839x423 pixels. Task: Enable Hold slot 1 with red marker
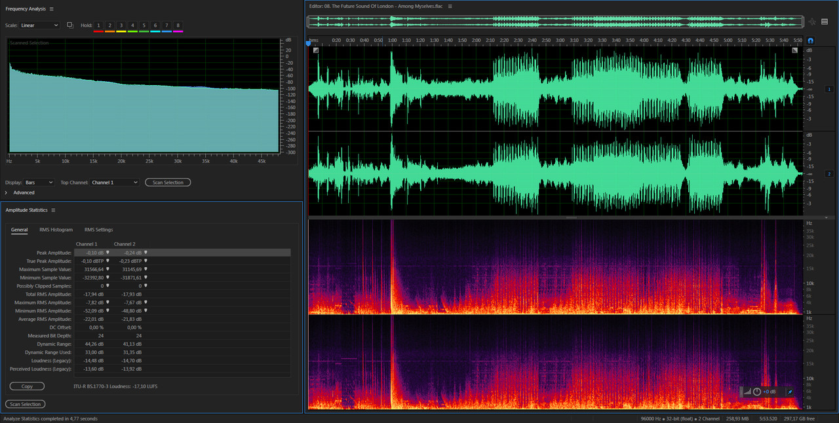[98, 26]
